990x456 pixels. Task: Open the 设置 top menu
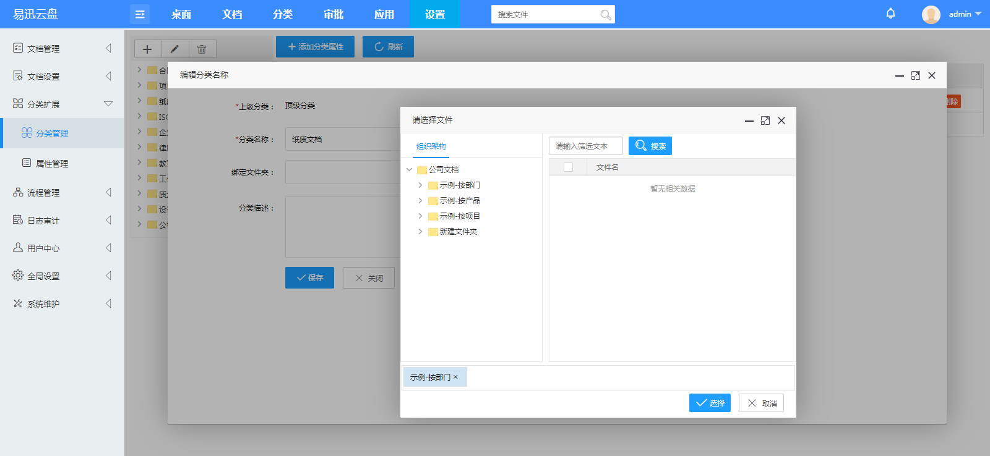(435, 14)
